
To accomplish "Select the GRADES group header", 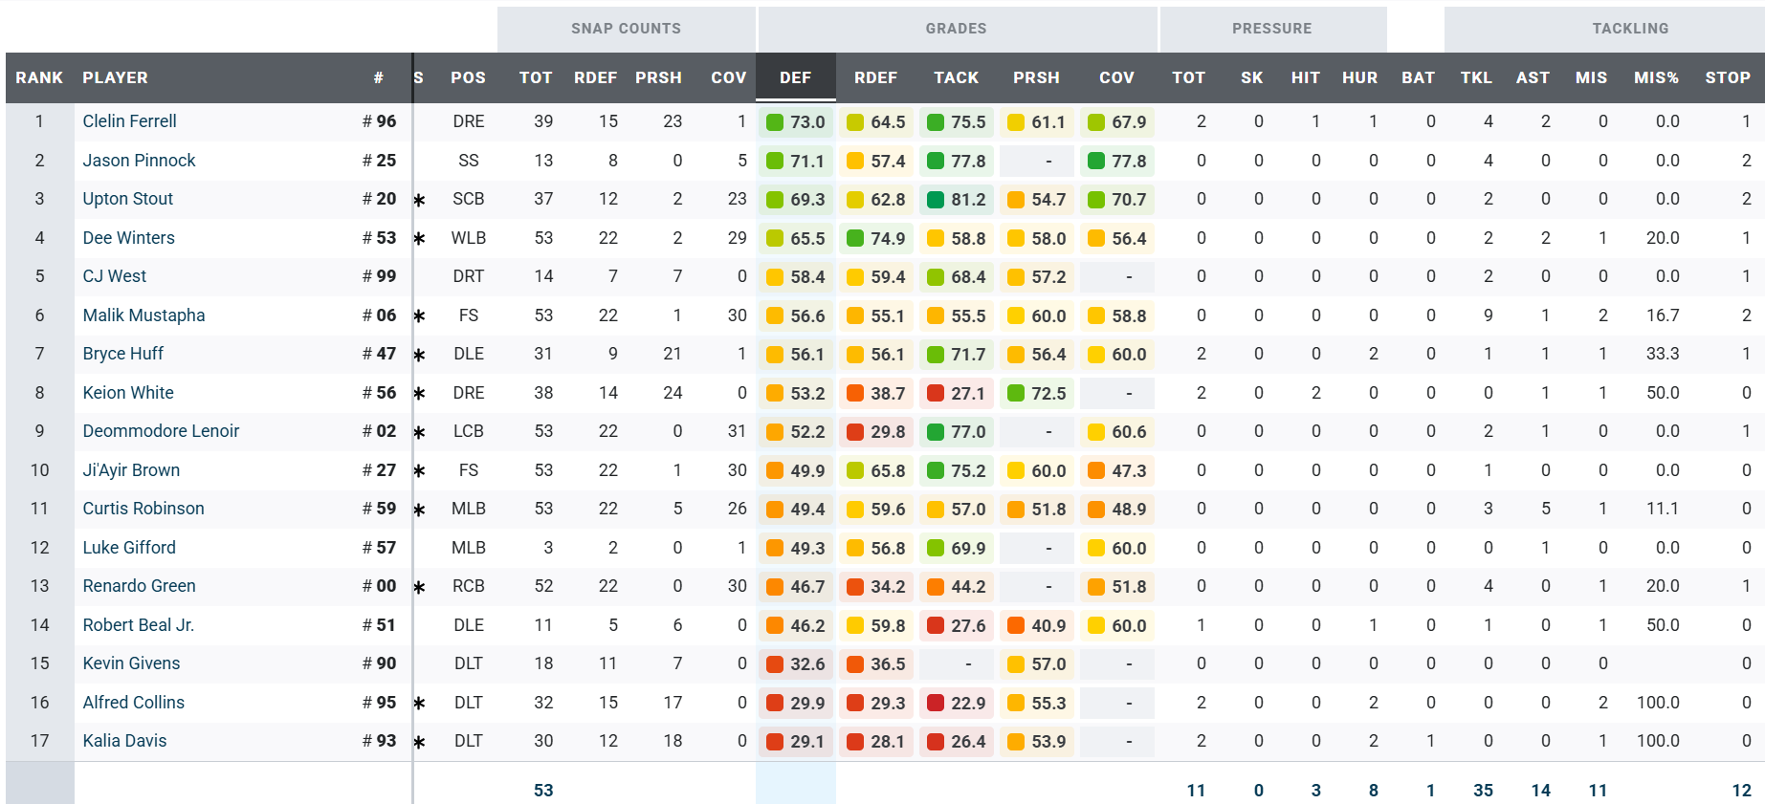I will click(956, 29).
